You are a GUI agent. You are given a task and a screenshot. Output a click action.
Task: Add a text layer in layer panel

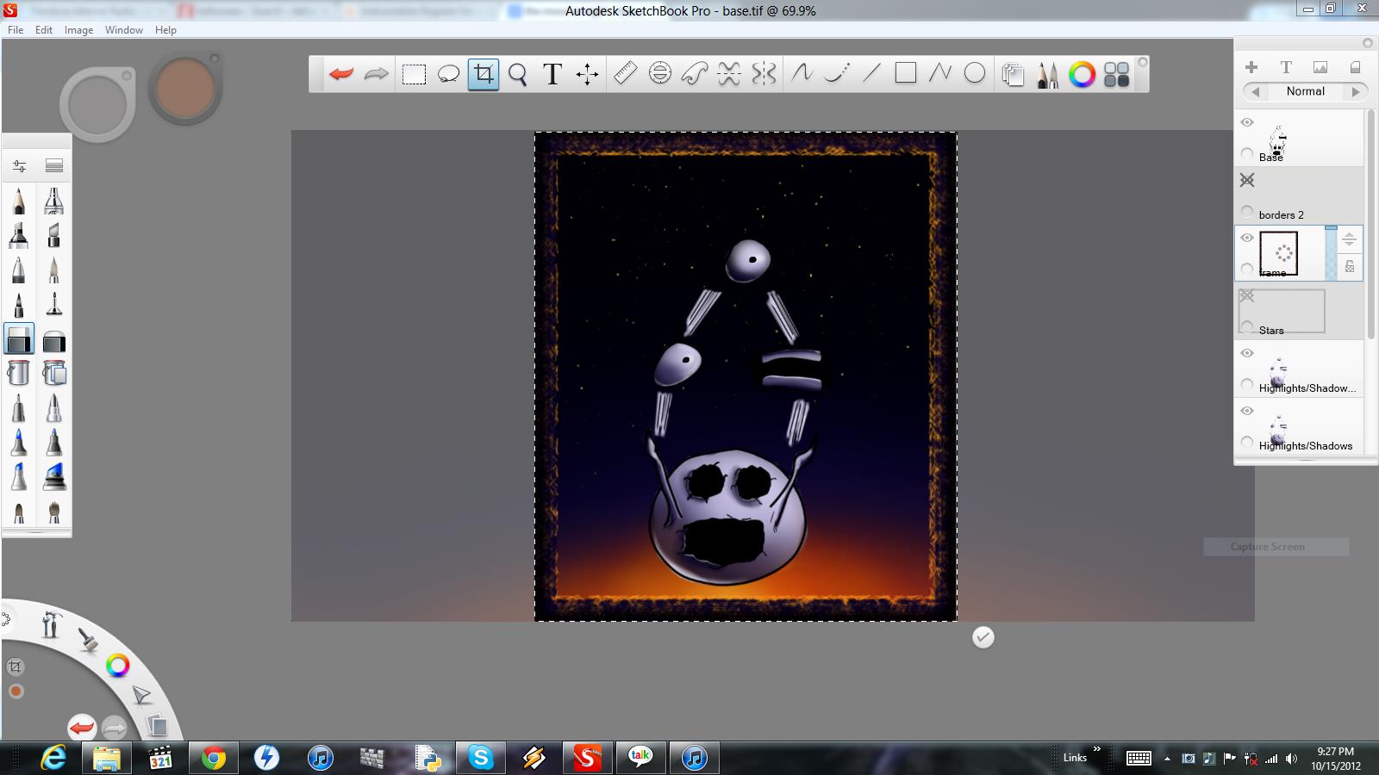[1286, 67]
